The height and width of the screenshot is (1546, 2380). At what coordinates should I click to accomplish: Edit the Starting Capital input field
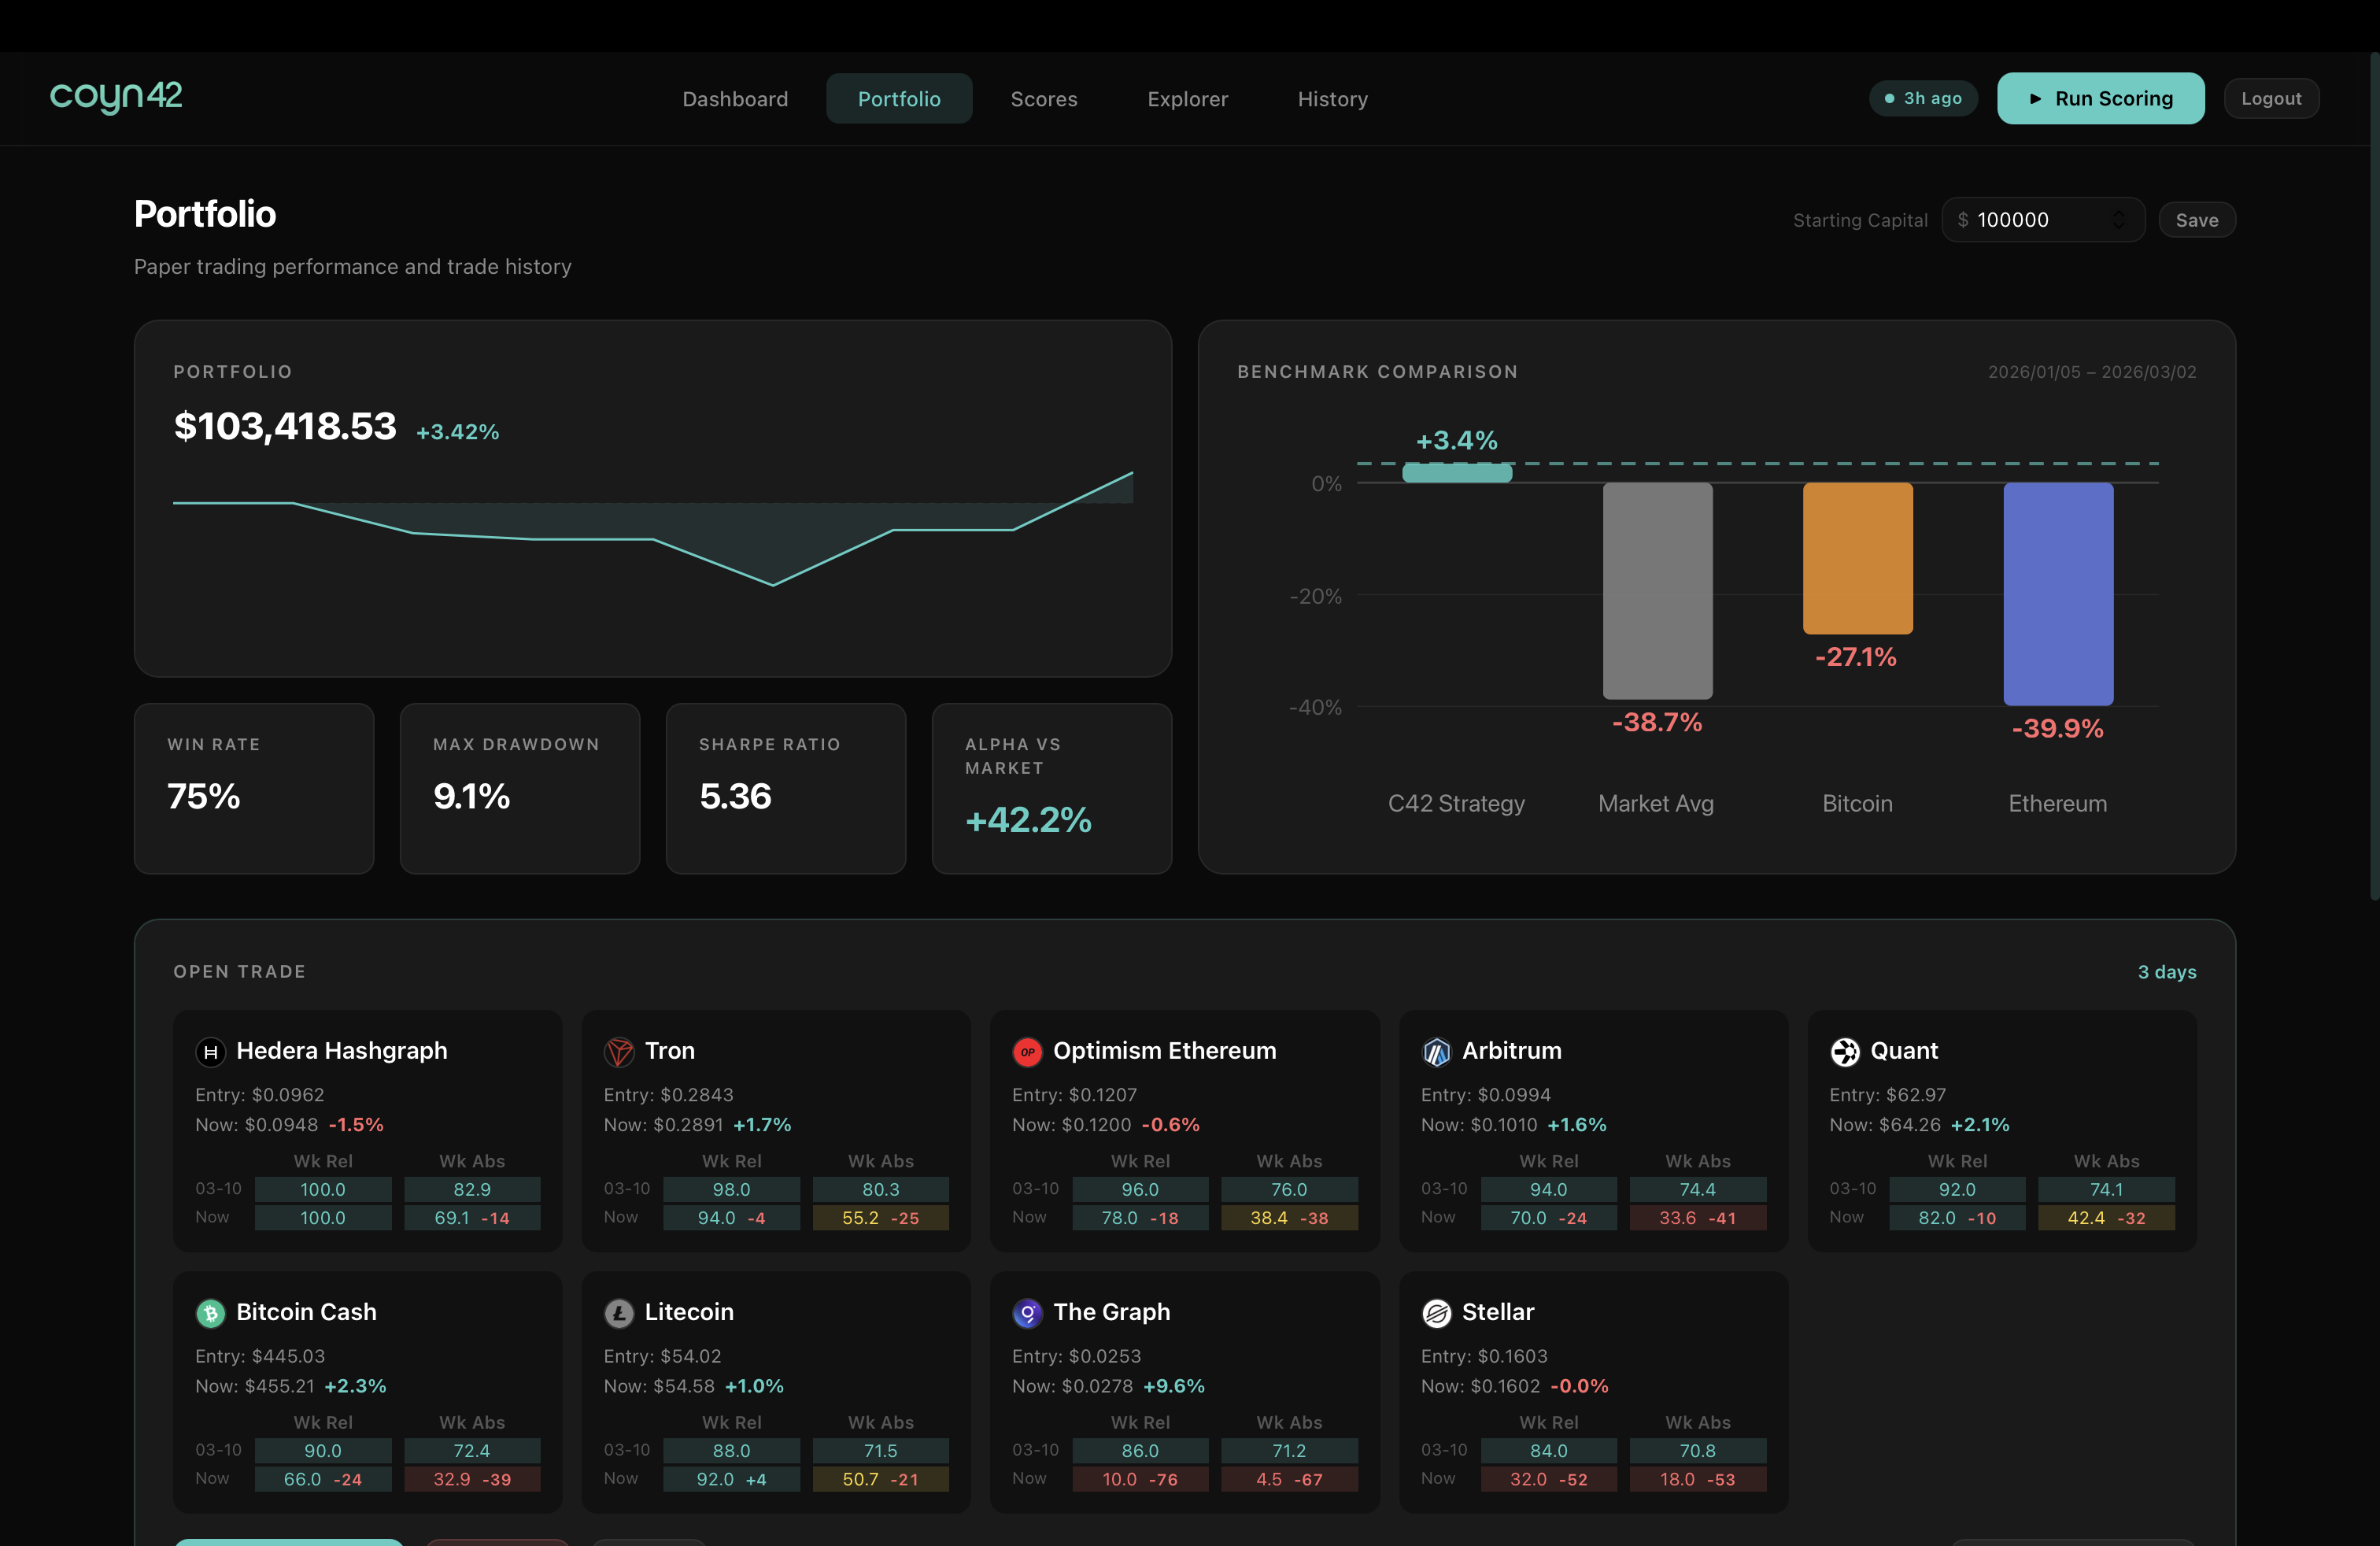(2030, 219)
